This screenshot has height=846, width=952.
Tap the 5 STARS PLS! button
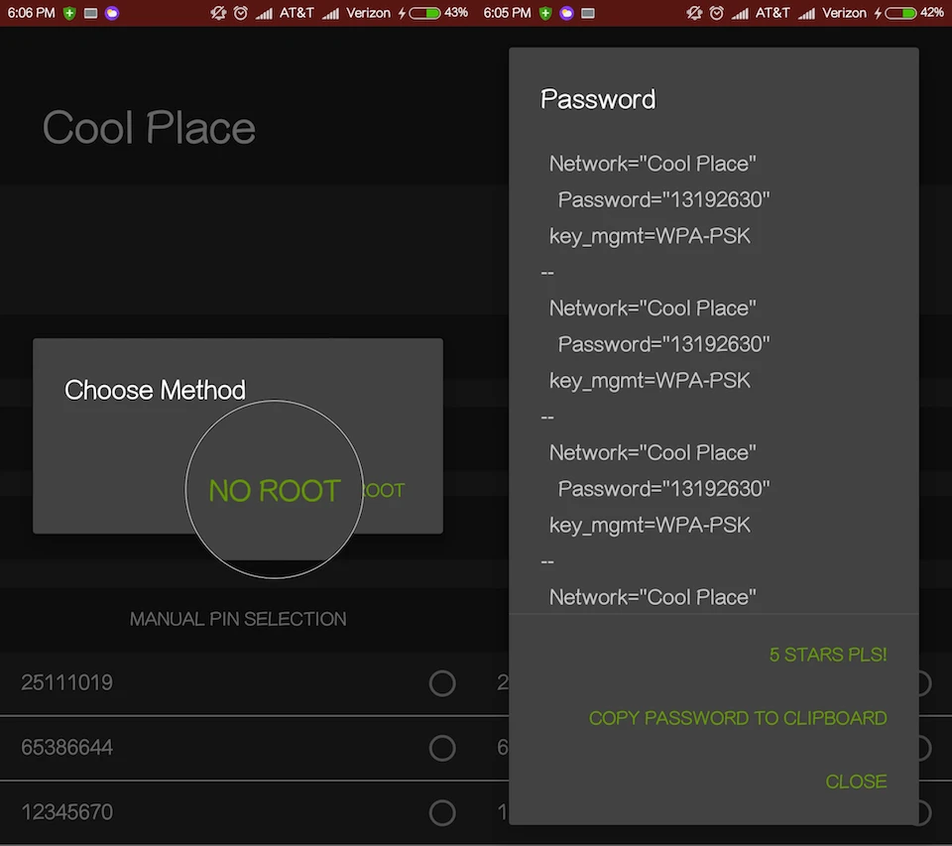tap(828, 655)
